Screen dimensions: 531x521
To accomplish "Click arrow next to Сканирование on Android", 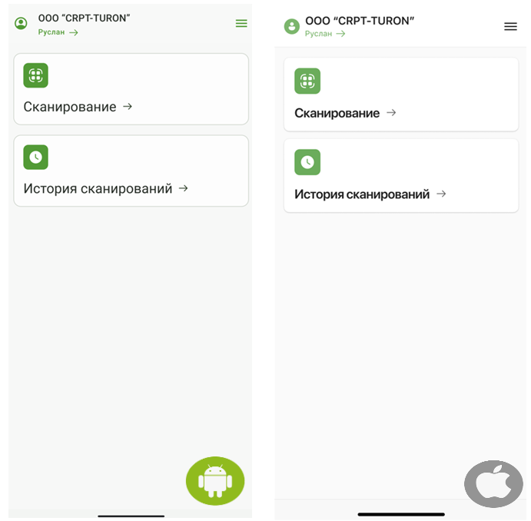I will click(x=128, y=107).
